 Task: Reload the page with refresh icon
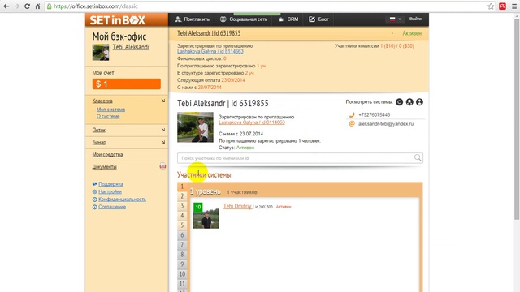(x=27, y=6)
